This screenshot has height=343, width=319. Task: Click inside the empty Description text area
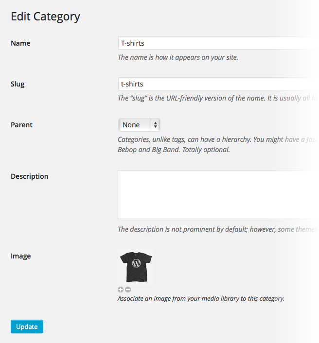coord(214,194)
